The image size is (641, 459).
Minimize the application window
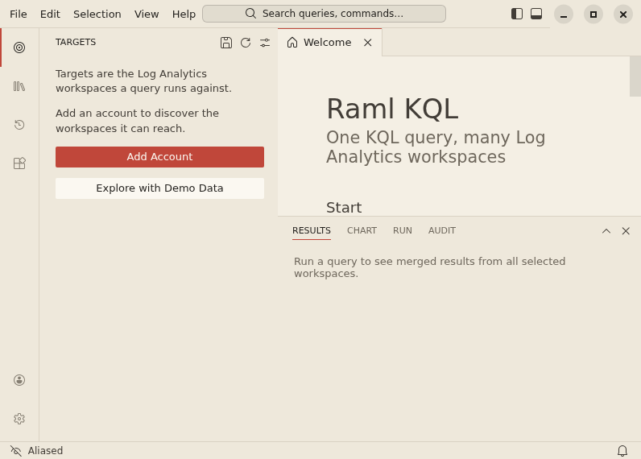[564, 14]
